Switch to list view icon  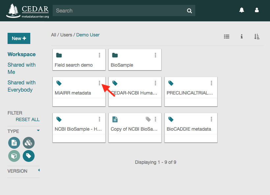[x=227, y=36]
